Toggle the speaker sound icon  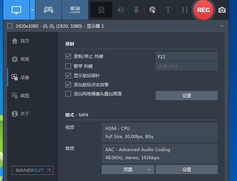121,10
